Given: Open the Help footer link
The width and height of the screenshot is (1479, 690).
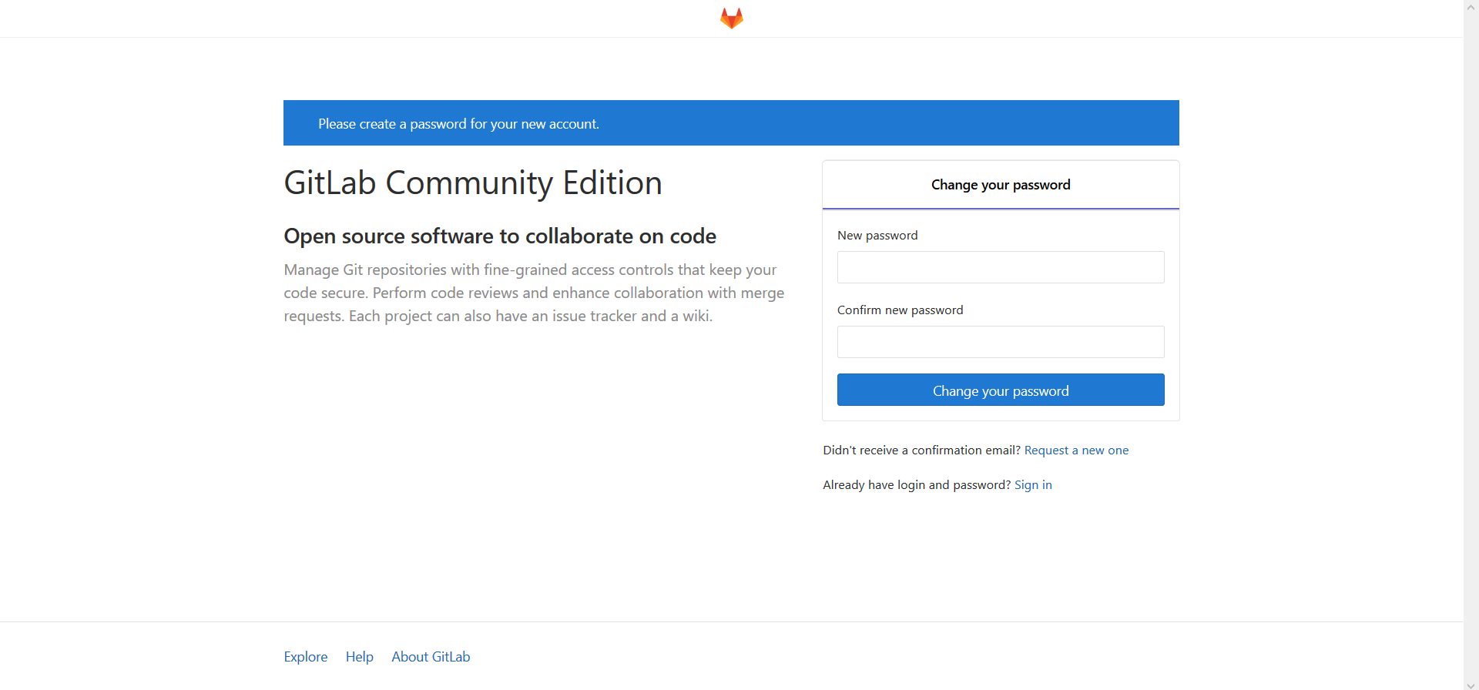Looking at the screenshot, I should tap(360, 657).
